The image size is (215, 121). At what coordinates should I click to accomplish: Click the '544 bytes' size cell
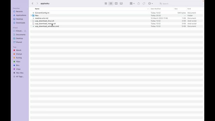pyautogui.click(x=181, y=13)
